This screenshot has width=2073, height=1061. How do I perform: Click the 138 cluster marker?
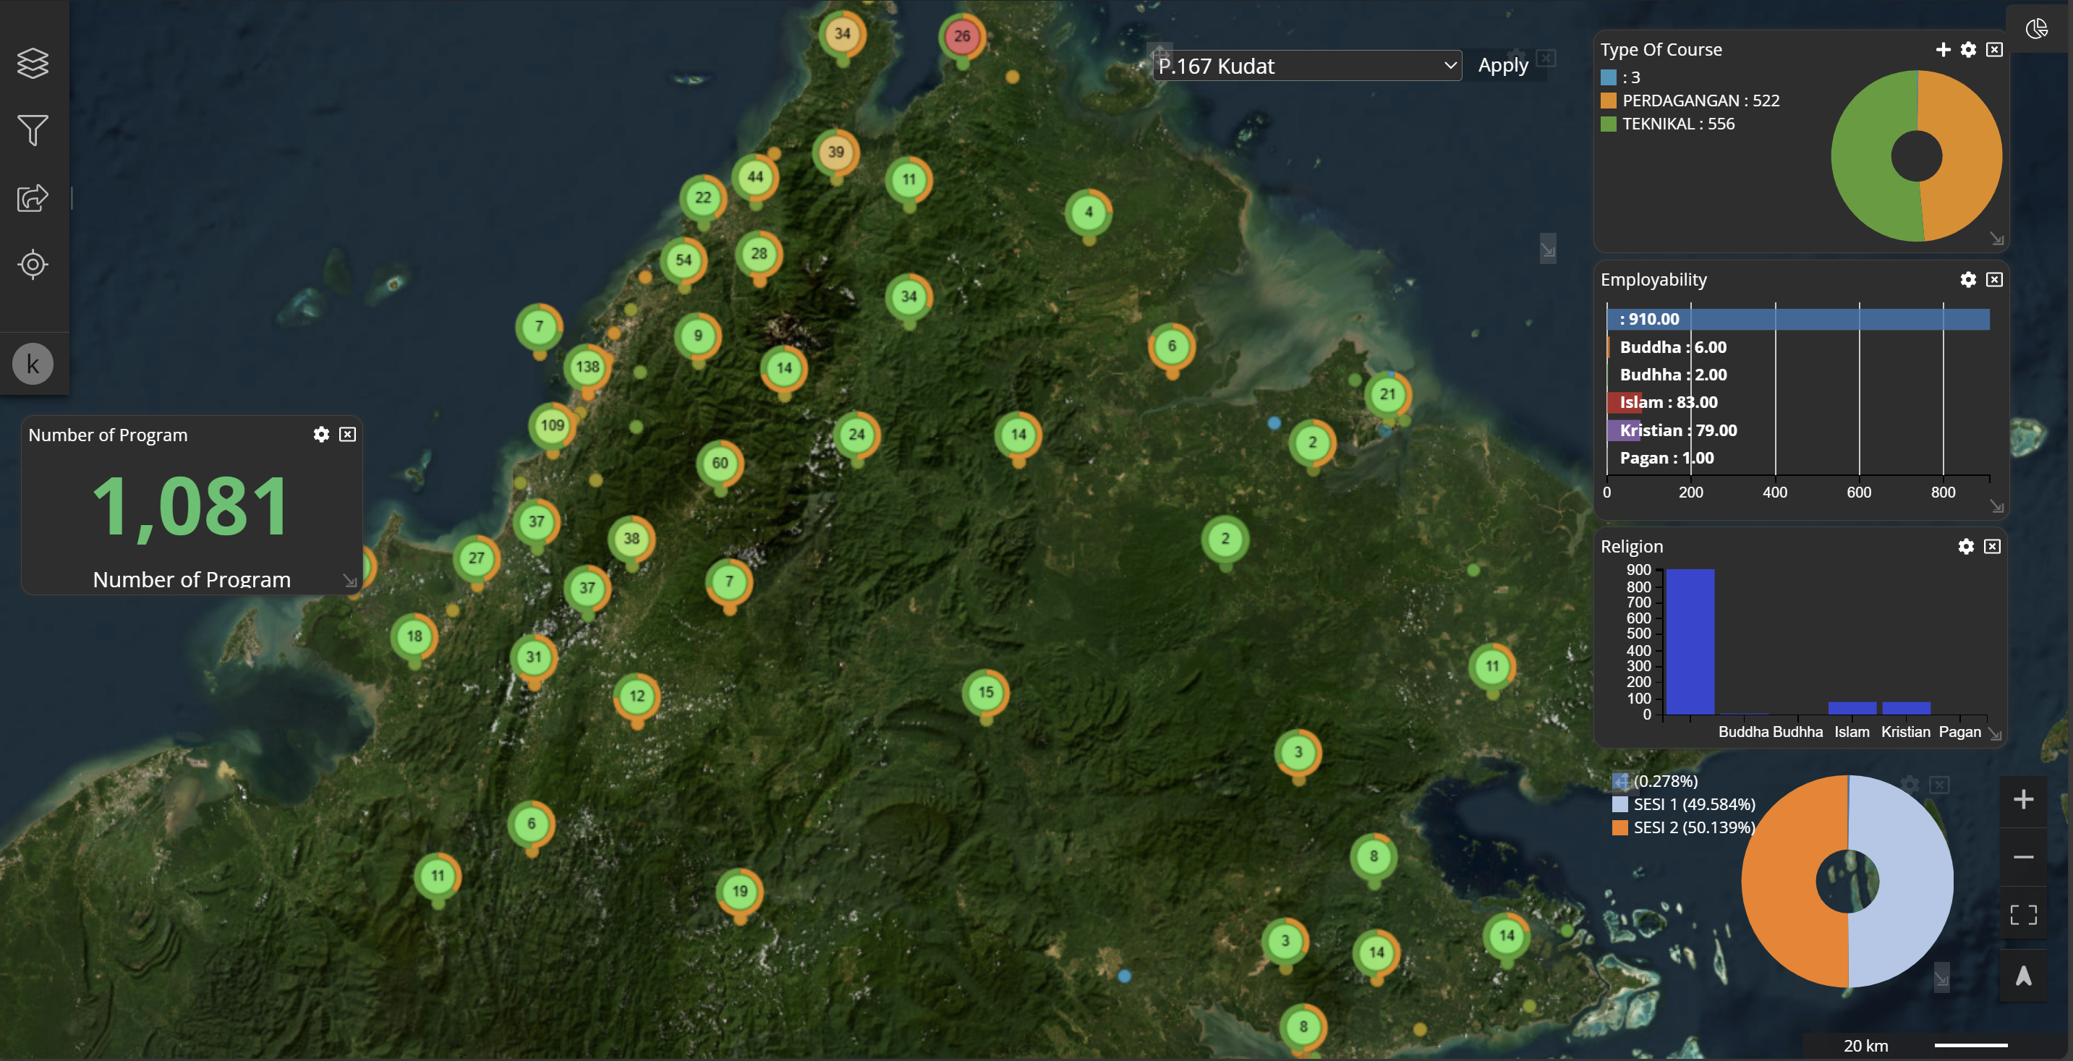click(x=587, y=367)
